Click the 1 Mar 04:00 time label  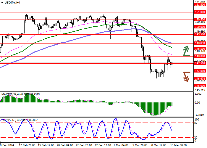[121, 145]
